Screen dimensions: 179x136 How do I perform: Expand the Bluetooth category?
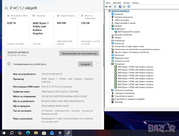point(110,14)
